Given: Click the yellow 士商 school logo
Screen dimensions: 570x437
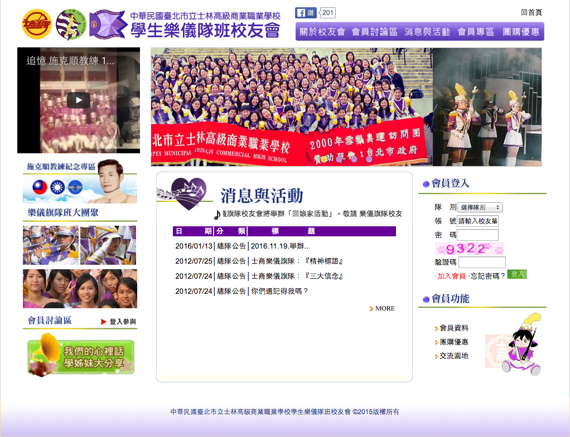Looking at the screenshot, I should (x=36, y=25).
